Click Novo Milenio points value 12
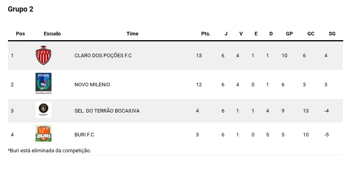 199,85
